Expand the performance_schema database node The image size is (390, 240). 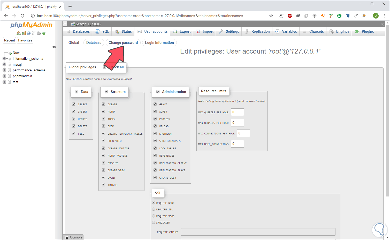click(4, 70)
